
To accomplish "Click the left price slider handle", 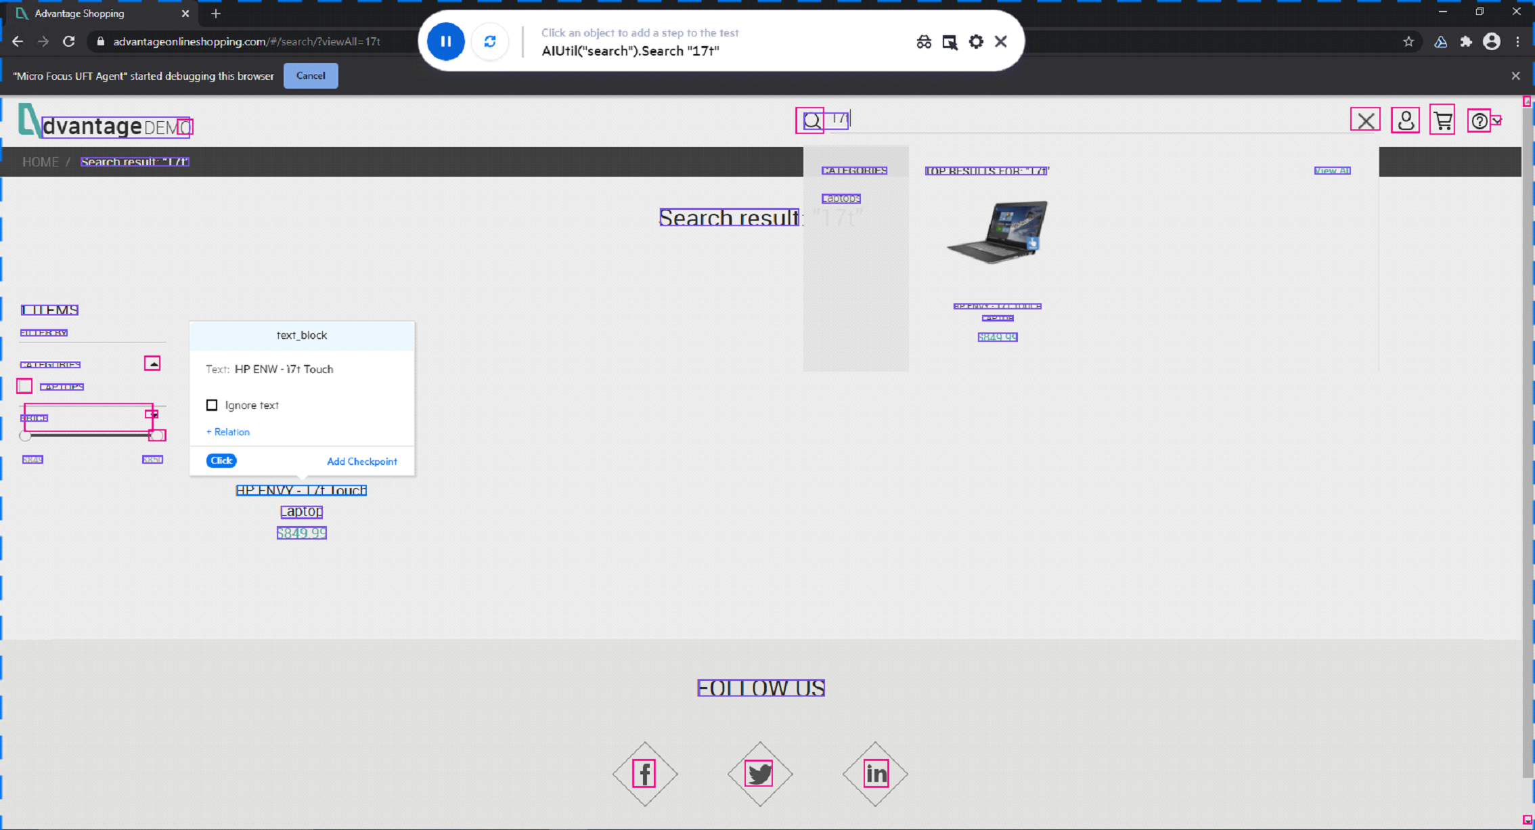I will tap(25, 436).
